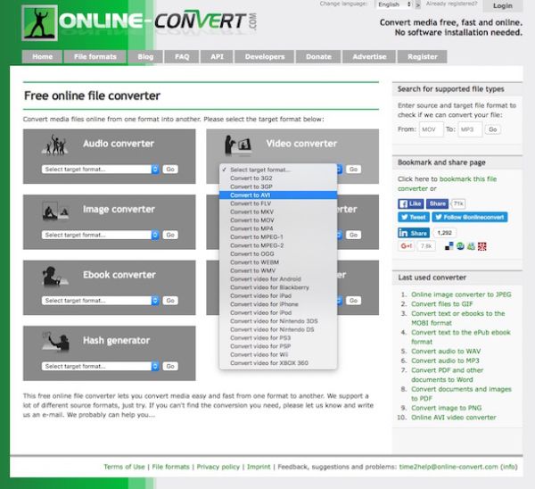Open the Advertise tab
This screenshot has height=489, width=535.
tap(369, 57)
